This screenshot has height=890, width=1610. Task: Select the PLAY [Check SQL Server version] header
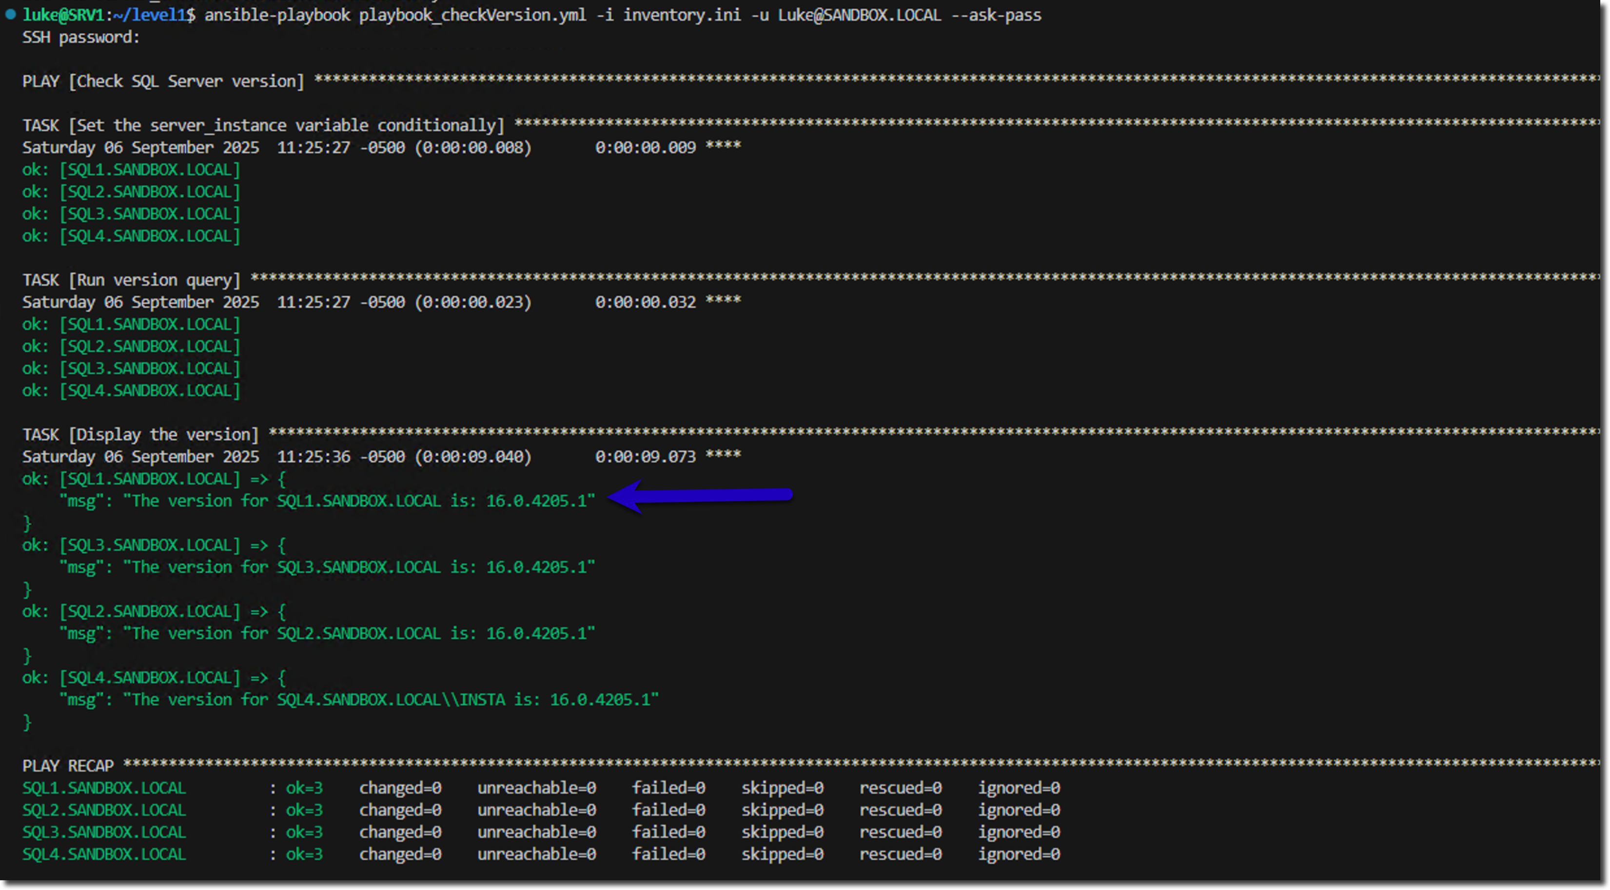[x=163, y=82]
